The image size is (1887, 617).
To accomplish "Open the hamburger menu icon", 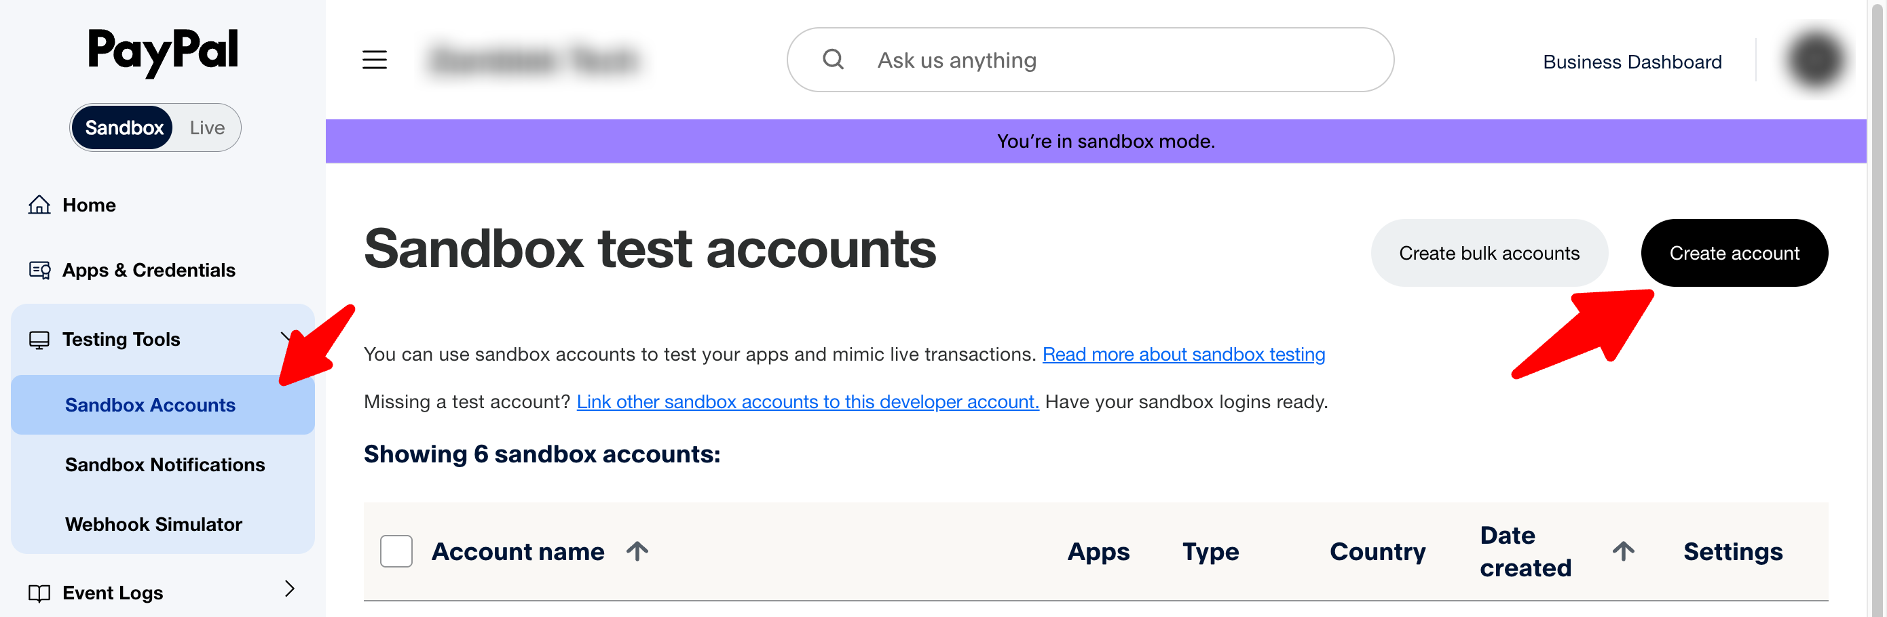I will [x=374, y=59].
